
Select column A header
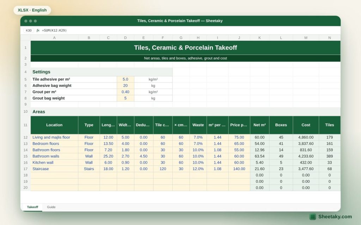click(x=54, y=38)
